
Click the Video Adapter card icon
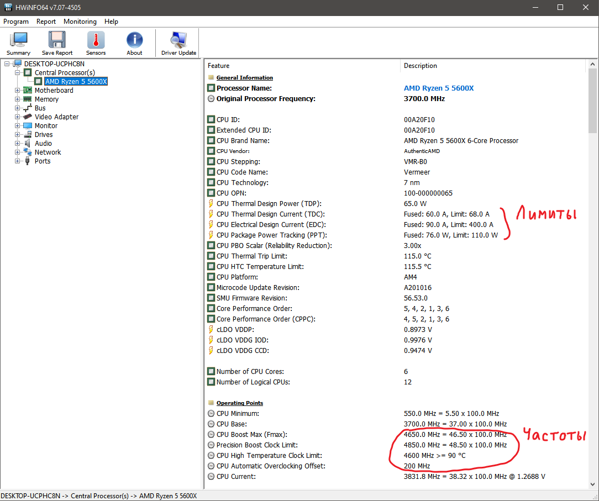28,117
